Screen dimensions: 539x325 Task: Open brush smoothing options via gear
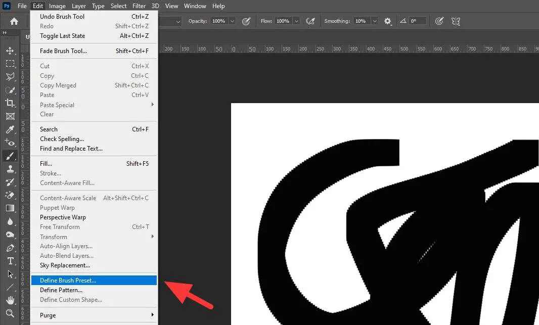(x=387, y=21)
